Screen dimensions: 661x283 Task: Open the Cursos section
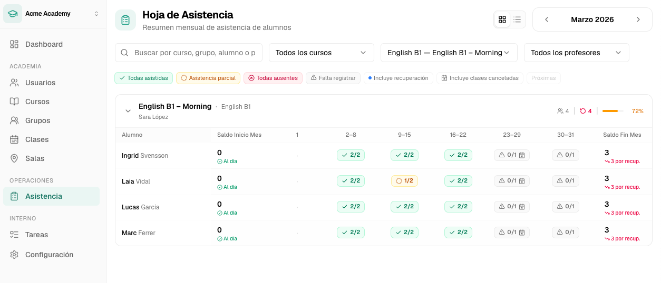[51, 102]
